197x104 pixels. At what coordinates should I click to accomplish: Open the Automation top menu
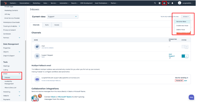click(x=64, y=3)
